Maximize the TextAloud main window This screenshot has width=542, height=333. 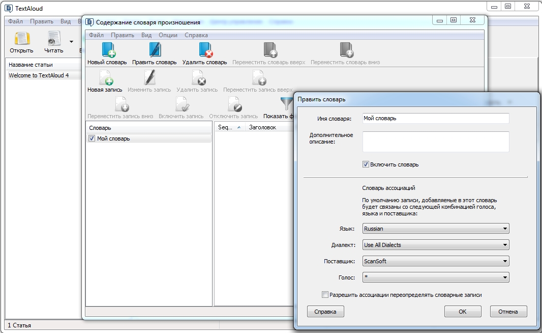(508, 7)
